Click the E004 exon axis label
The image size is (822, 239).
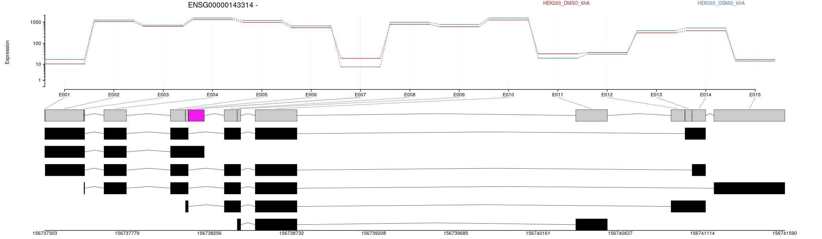(212, 95)
